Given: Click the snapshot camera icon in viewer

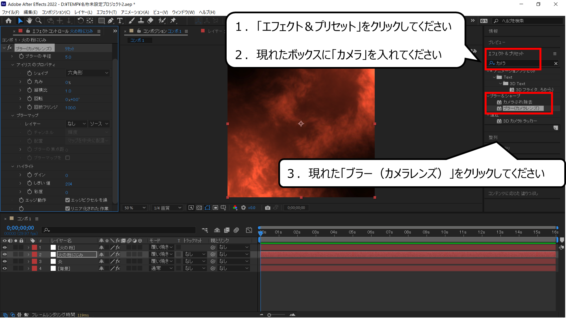Looking at the screenshot, I should click(268, 208).
